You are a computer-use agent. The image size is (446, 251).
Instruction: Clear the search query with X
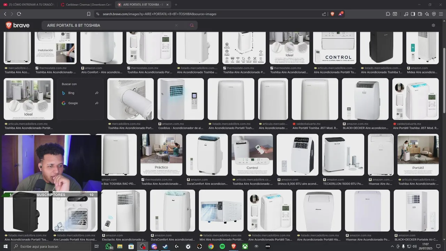[x=176, y=25]
